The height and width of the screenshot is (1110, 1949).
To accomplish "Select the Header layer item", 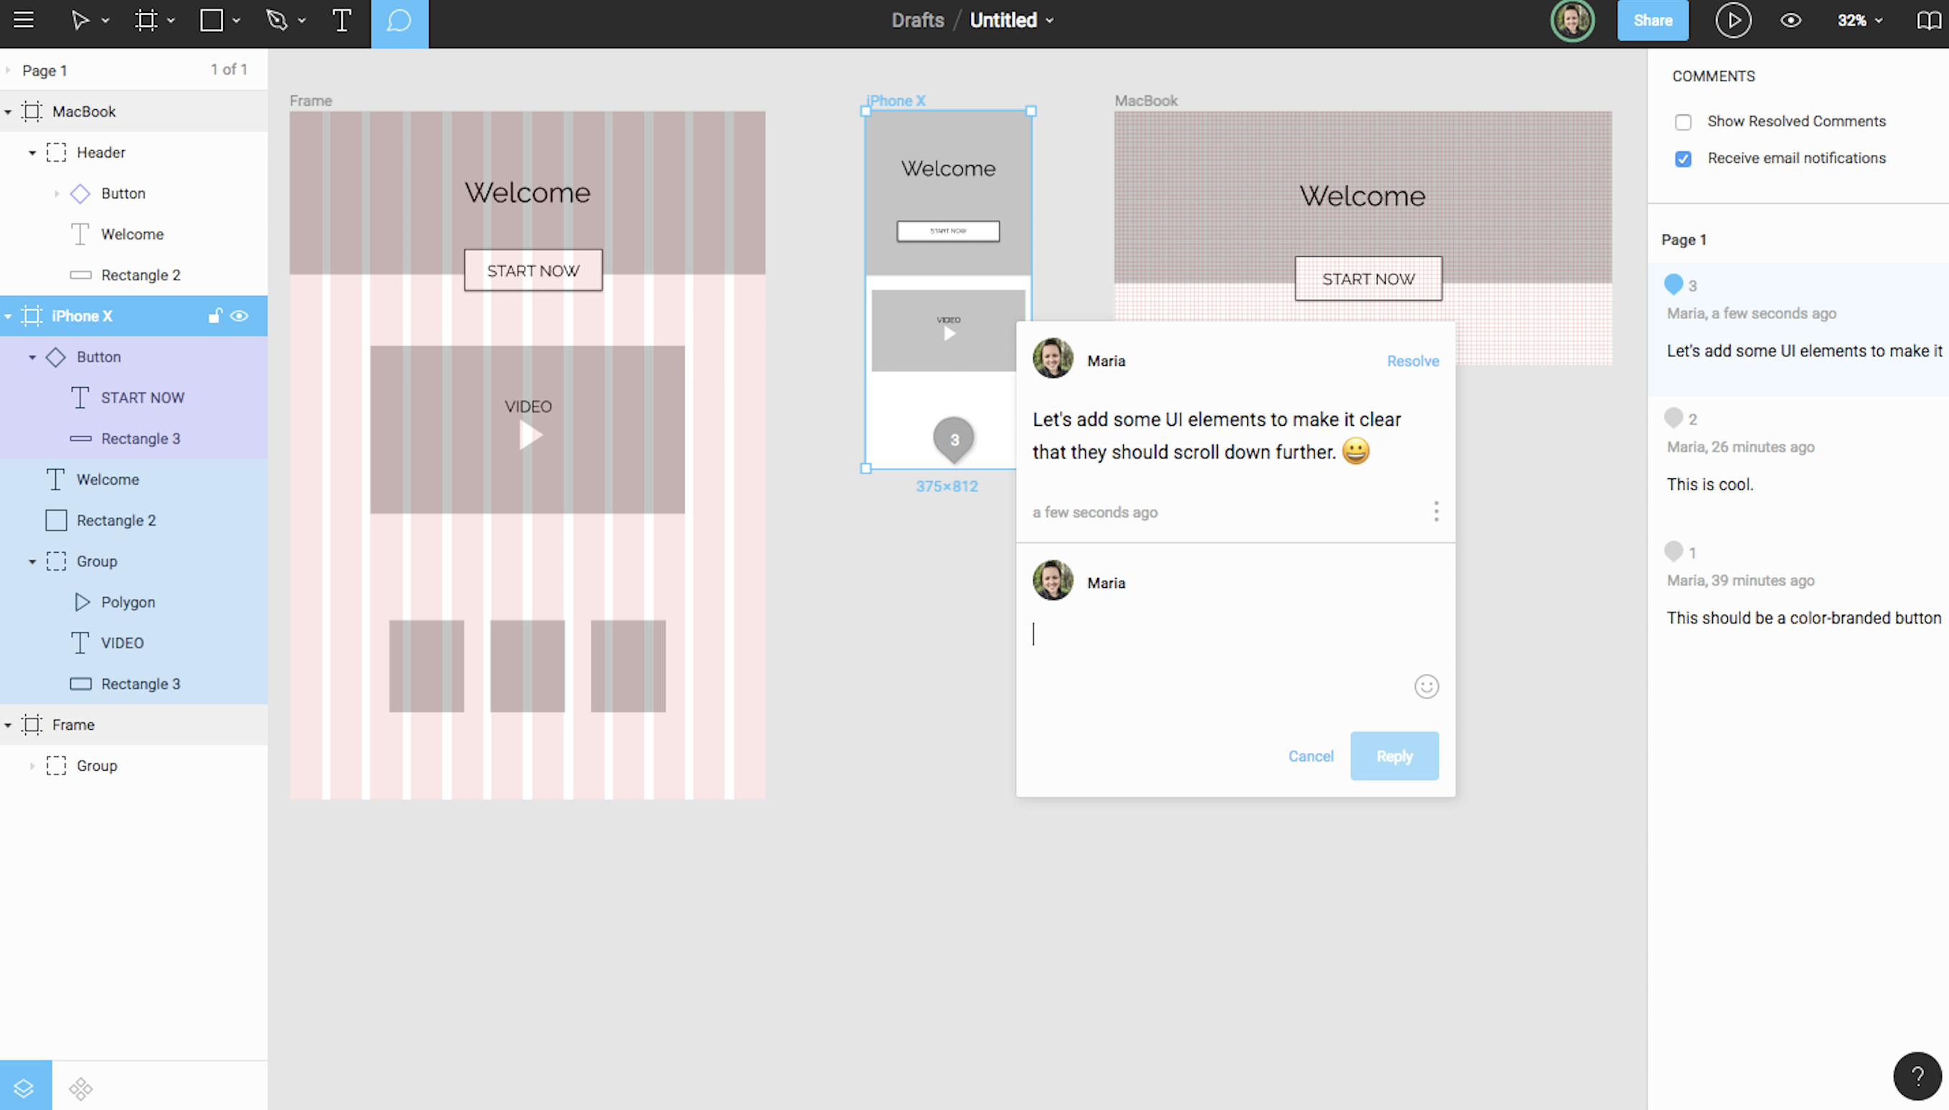I will (x=100, y=151).
